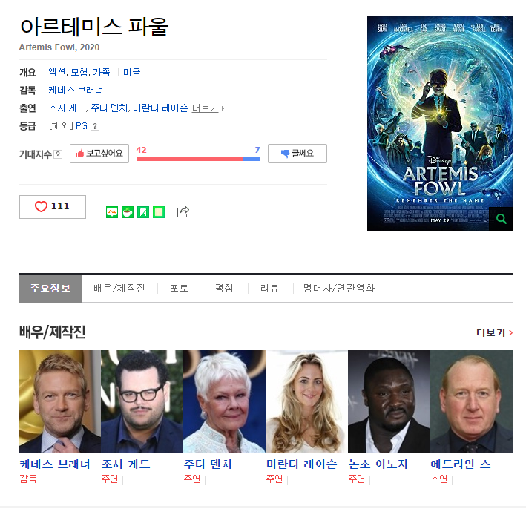Select the 명대사/연관영화 tab
The width and height of the screenshot is (526, 509).
coord(339,288)
